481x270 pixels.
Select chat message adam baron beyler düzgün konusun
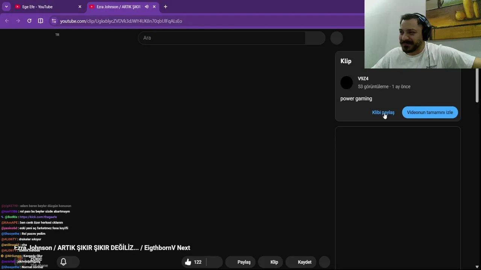45,206
